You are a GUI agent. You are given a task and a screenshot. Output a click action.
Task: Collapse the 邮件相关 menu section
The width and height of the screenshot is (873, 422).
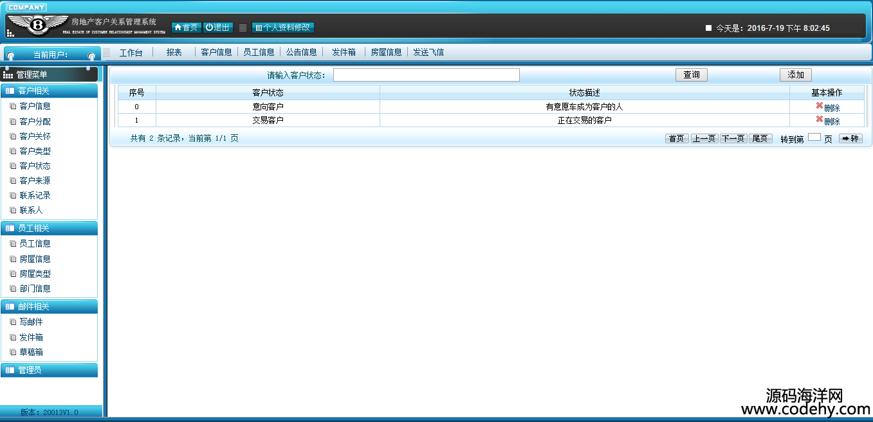[x=50, y=307]
